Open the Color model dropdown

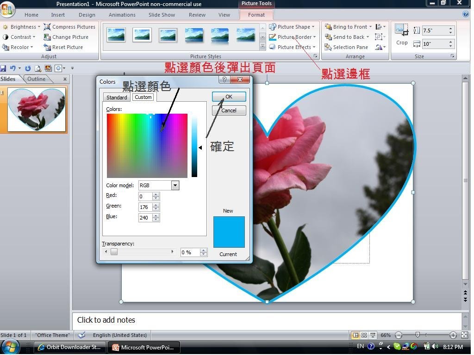175,185
